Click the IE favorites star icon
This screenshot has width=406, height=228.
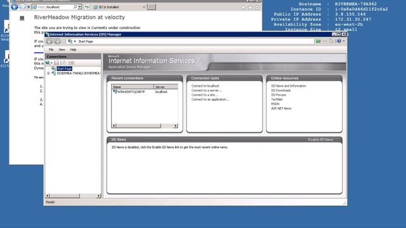point(250,8)
